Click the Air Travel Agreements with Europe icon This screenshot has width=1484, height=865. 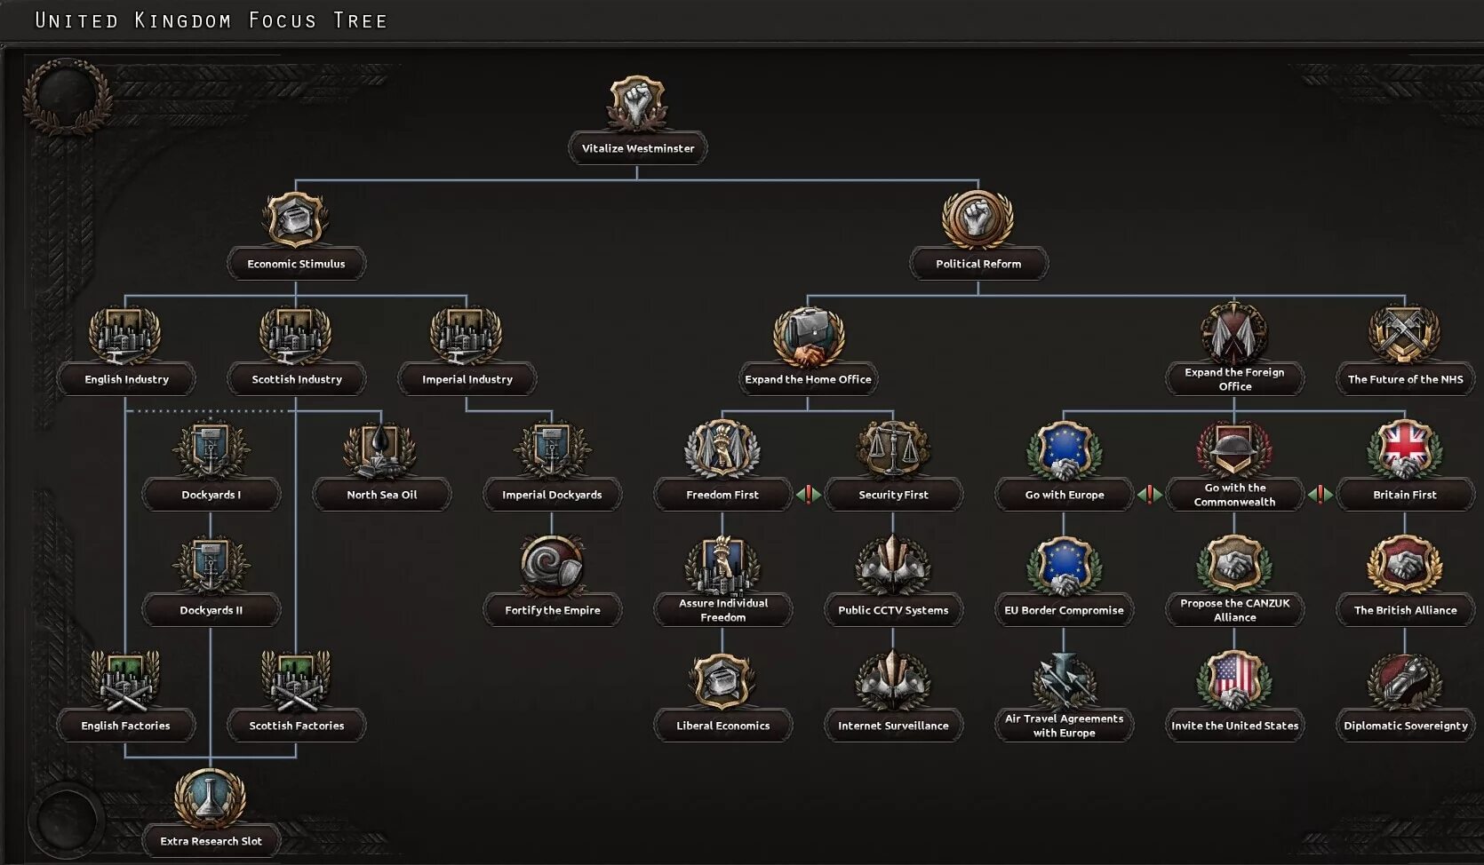[1064, 680]
